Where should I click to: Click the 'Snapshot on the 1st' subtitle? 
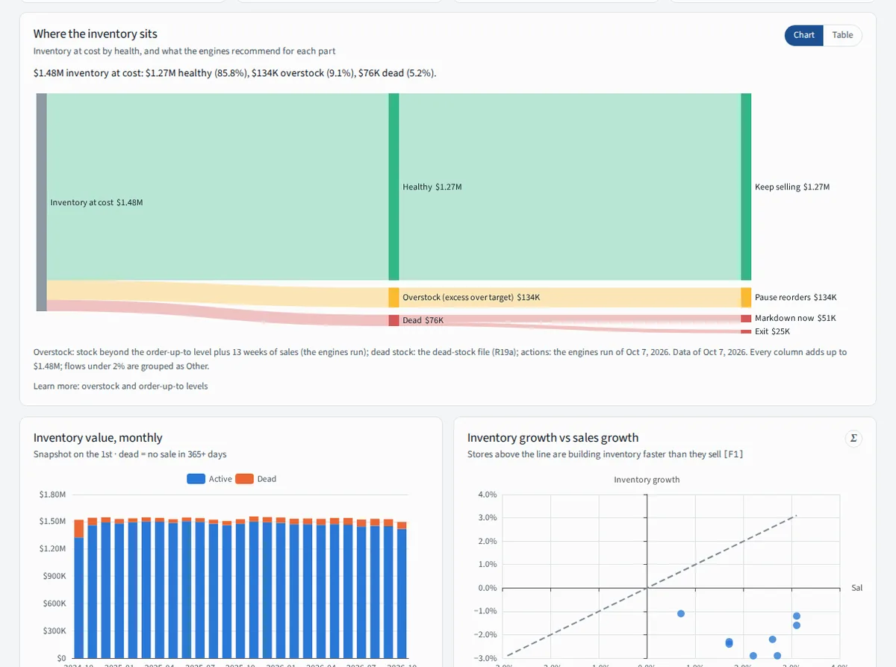click(x=130, y=454)
